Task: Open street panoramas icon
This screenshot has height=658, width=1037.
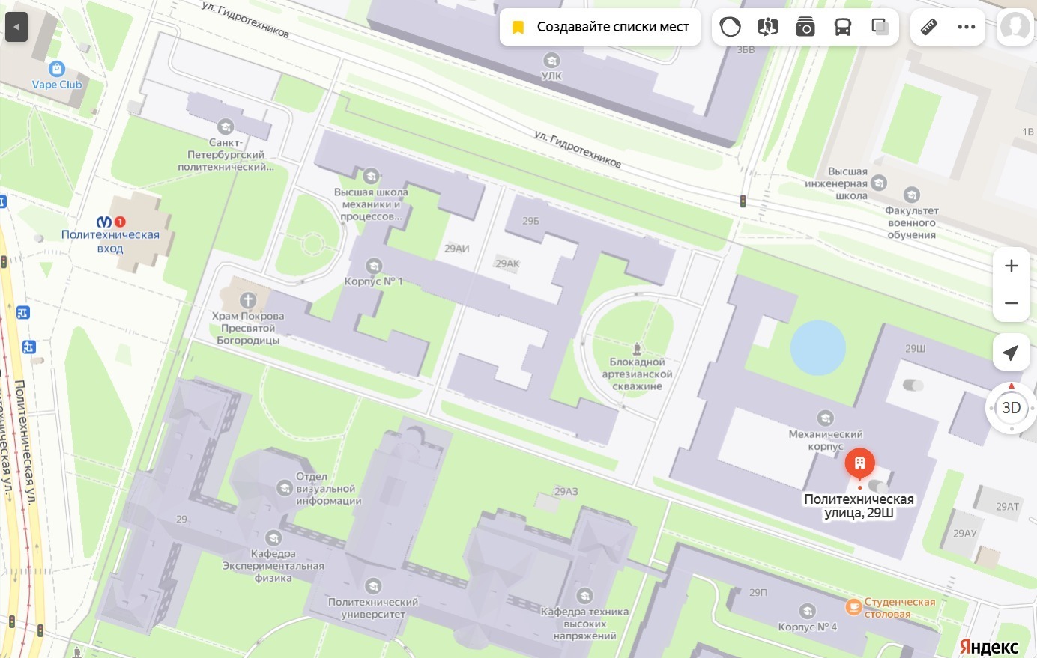Action: click(x=767, y=28)
